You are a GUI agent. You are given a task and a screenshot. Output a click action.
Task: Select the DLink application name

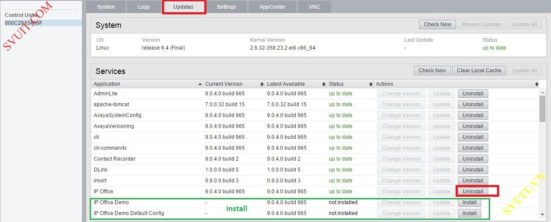(101, 170)
